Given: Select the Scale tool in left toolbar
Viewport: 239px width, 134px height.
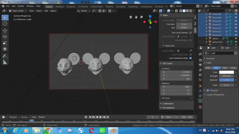Looking at the screenshot, I should pyautogui.click(x=5, y=43).
